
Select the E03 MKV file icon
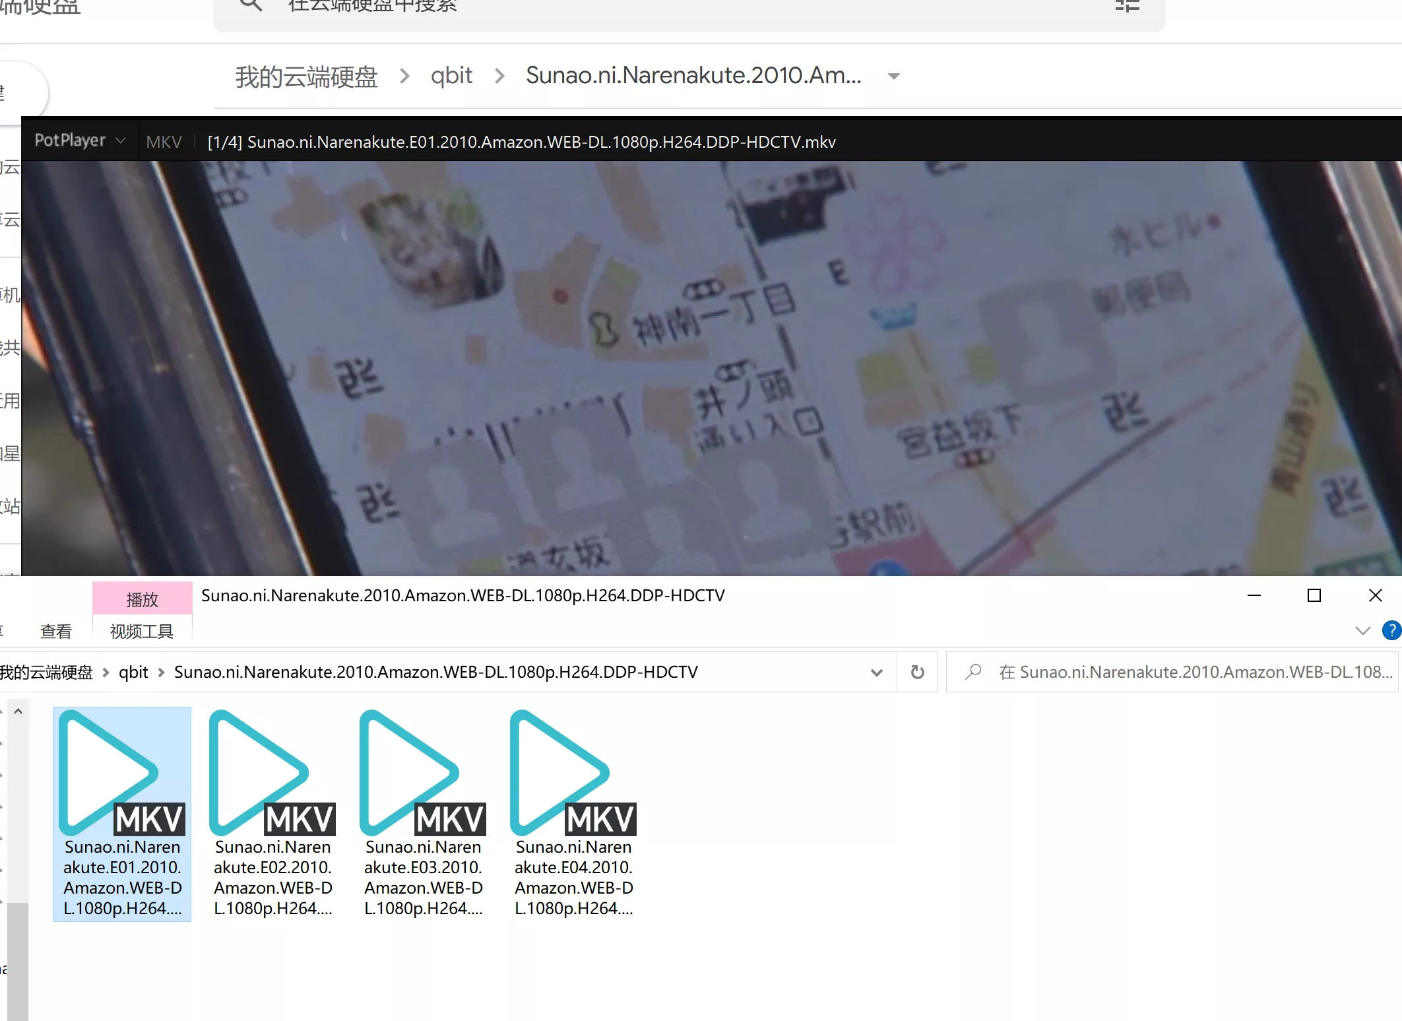pyautogui.click(x=423, y=772)
